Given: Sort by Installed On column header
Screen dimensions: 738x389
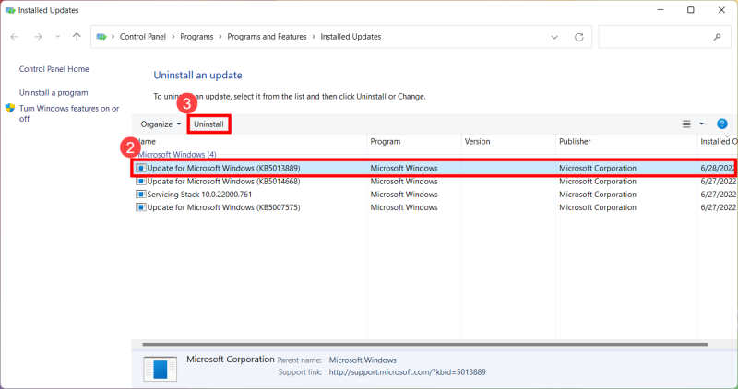Looking at the screenshot, I should [x=718, y=142].
